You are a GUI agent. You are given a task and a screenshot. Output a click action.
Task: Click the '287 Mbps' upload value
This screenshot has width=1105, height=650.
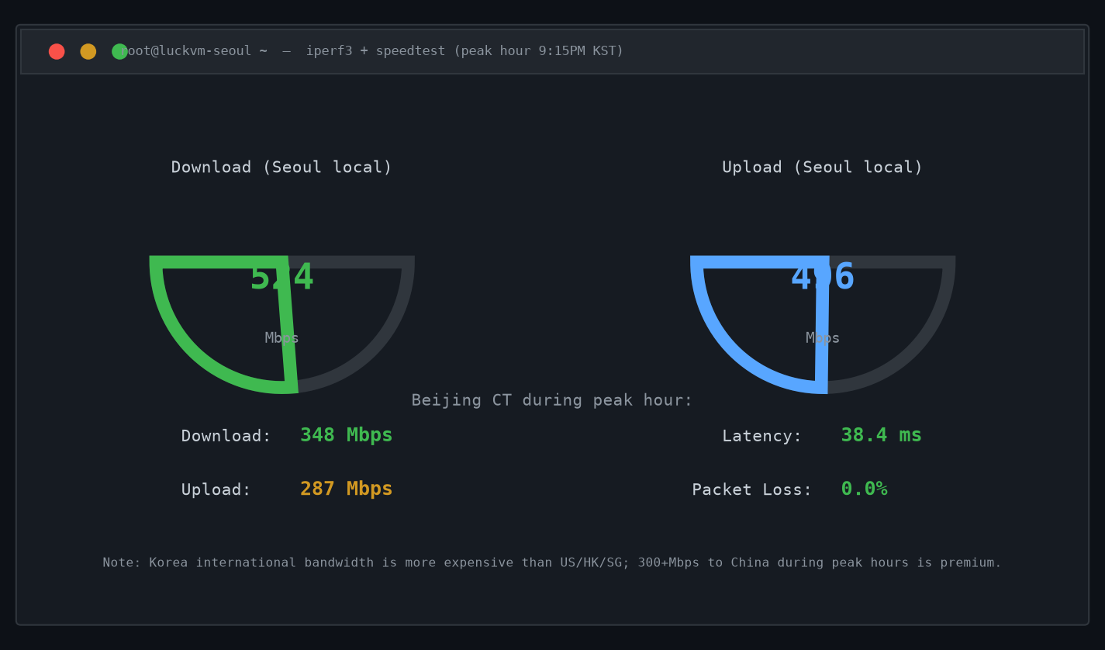(x=347, y=489)
